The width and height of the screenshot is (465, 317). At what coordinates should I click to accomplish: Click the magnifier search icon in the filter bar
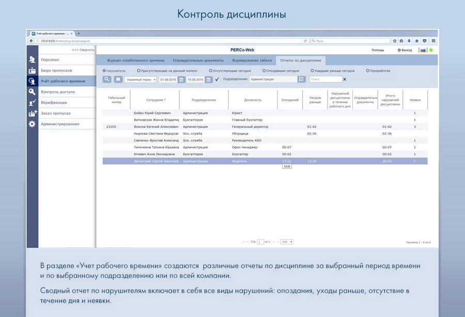click(x=106, y=80)
